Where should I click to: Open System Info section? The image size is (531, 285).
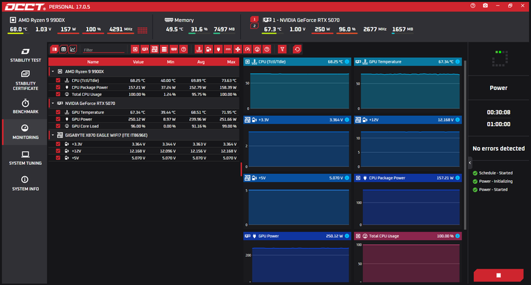pyautogui.click(x=25, y=183)
